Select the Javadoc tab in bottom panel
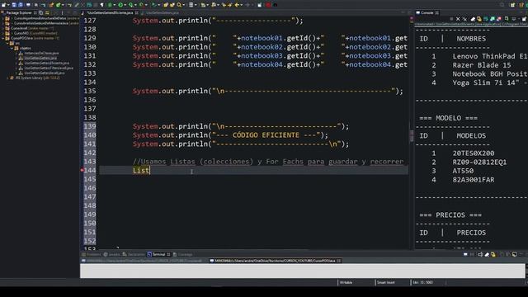 [111, 254]
